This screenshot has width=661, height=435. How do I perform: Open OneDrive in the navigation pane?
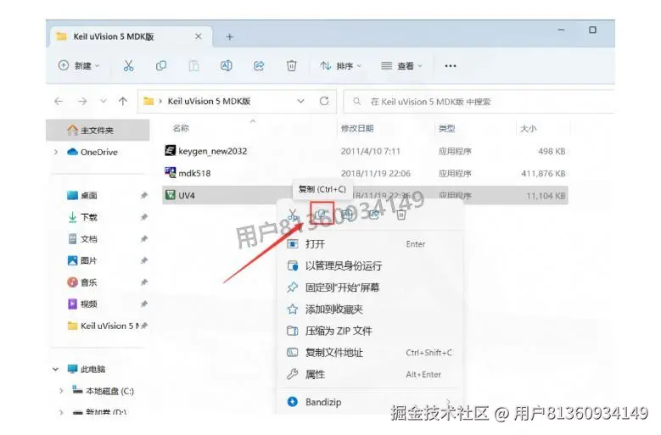(x=92, y=152)
